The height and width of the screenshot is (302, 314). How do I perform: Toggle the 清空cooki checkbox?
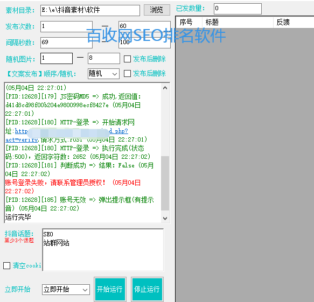[6, 265]
